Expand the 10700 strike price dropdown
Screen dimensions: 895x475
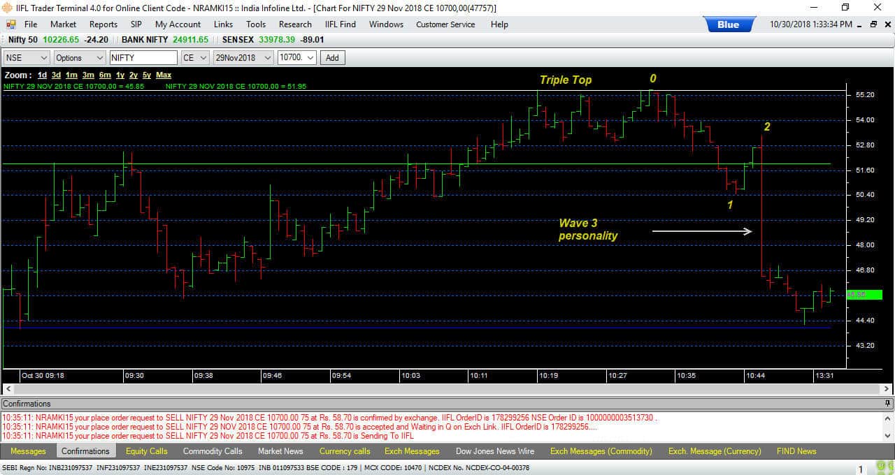[x=310, y=58]
